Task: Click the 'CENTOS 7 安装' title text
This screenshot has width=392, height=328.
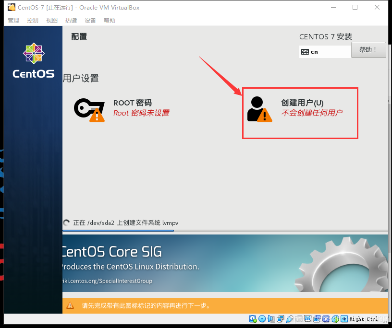Action: [326, 37]
